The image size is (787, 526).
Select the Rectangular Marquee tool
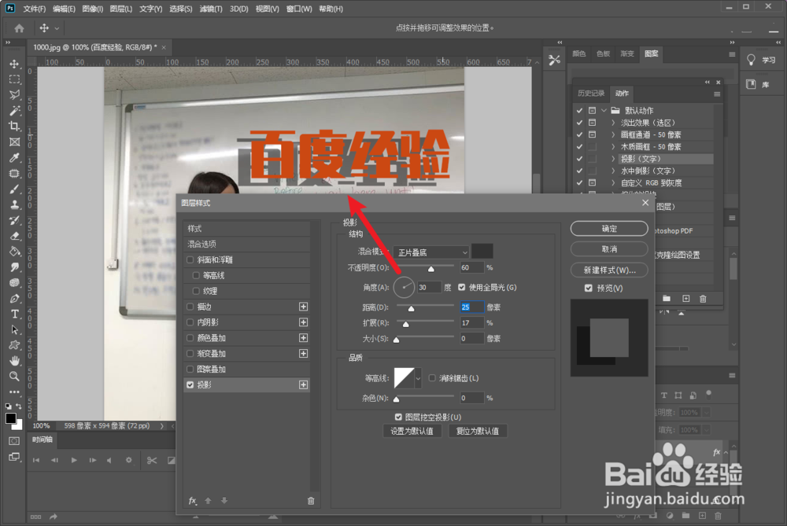[x=14, y=79]
